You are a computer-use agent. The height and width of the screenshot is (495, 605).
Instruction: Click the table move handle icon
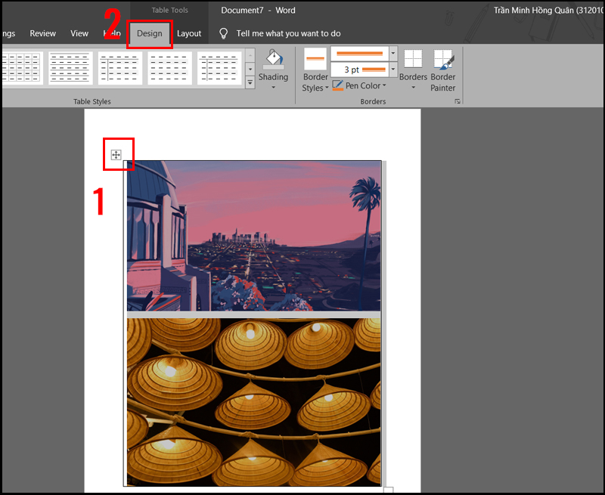(x=116, y=155)
